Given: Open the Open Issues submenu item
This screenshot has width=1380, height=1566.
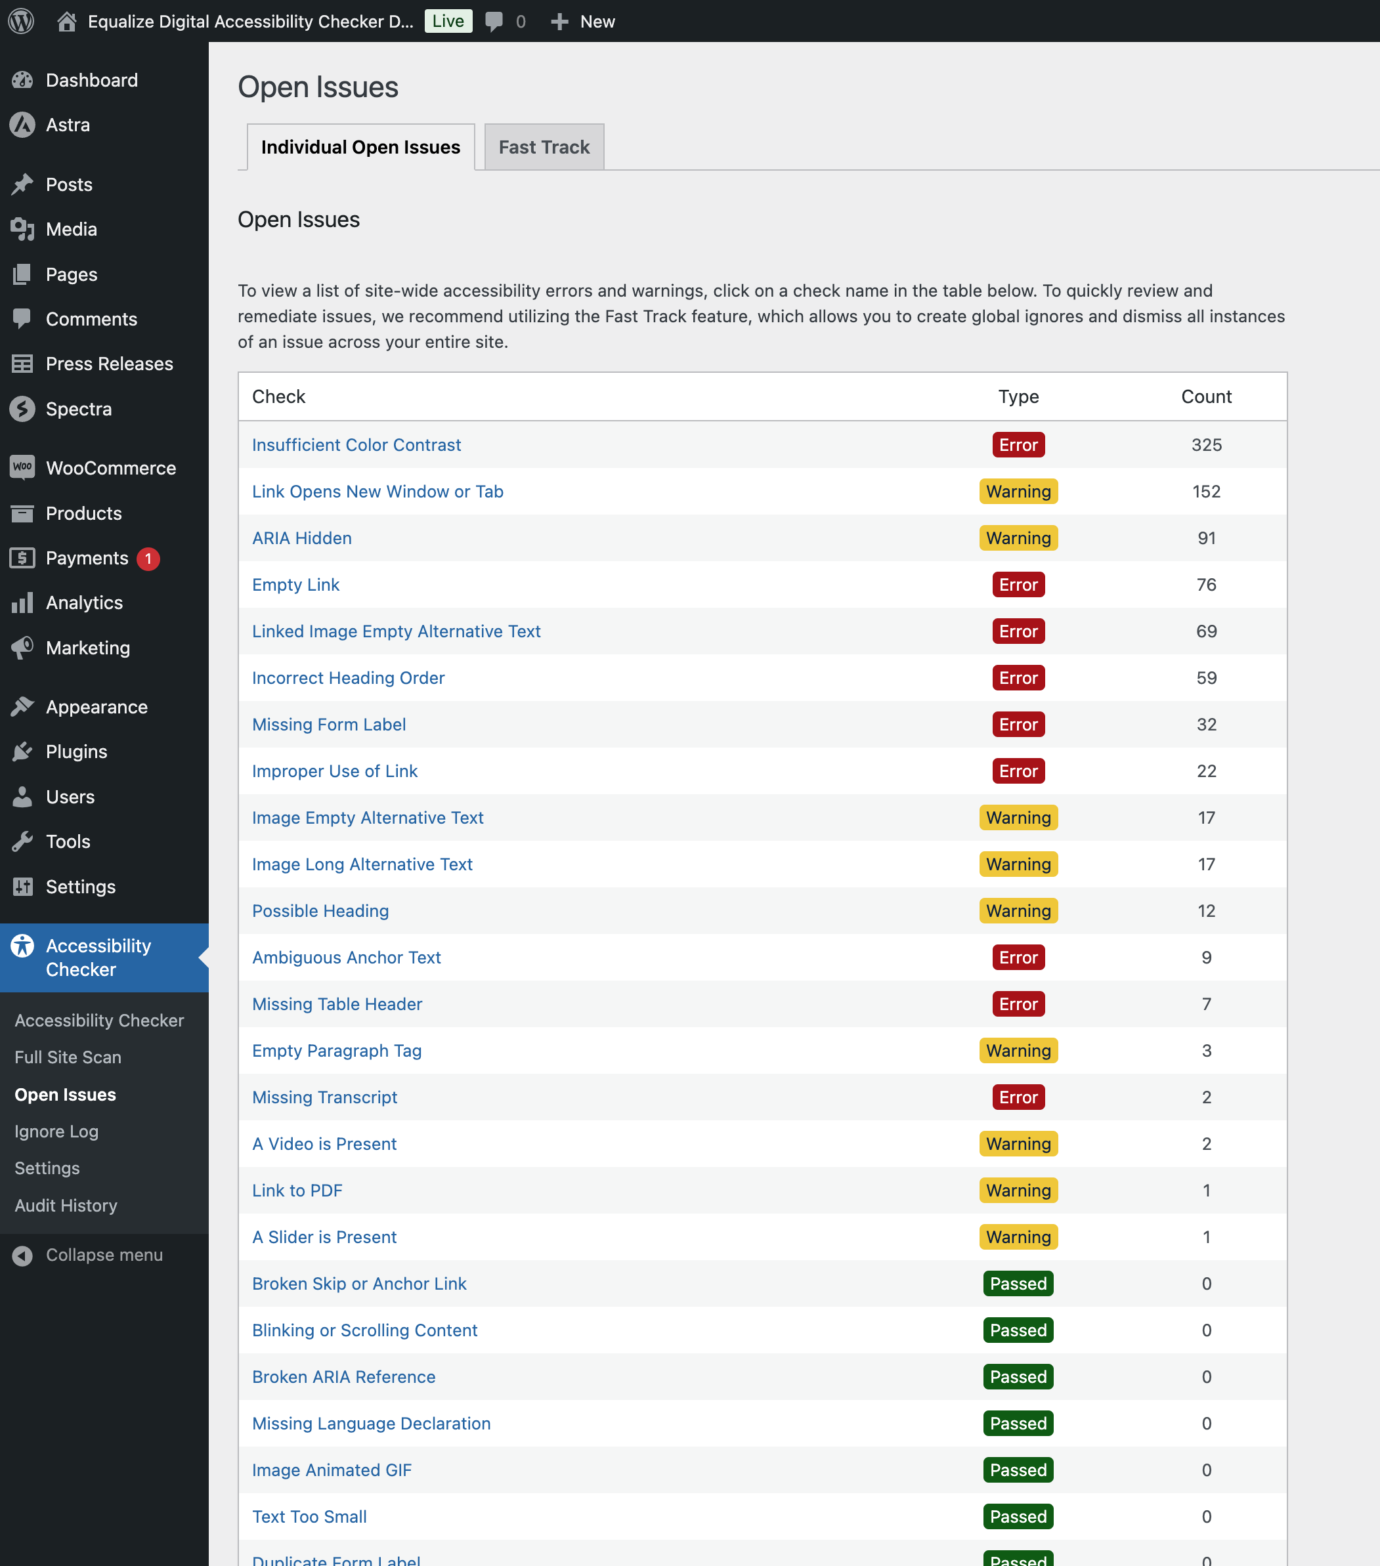Looking at the screenshot, I should pyautogui.click(x=66, y=1095).
